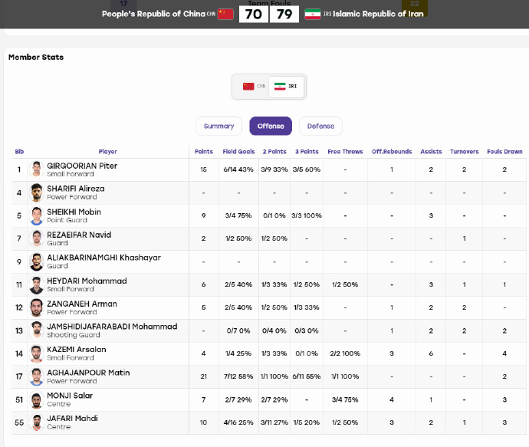Open HEYDARI Mohammad player name
Viewport: 529px width, 447px height.
click(87, 281)
